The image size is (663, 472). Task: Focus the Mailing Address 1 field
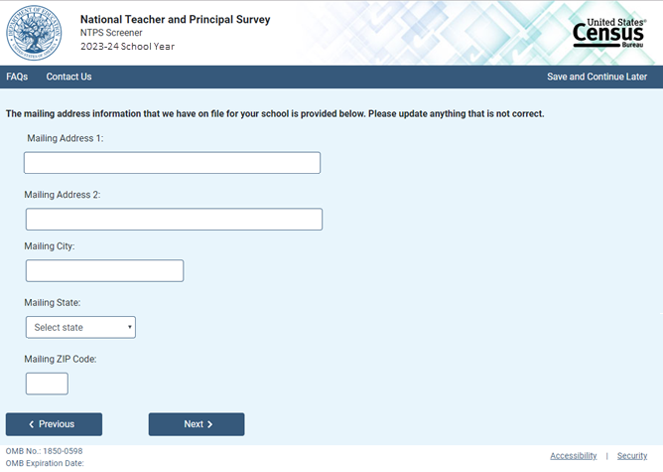(172, 163)
